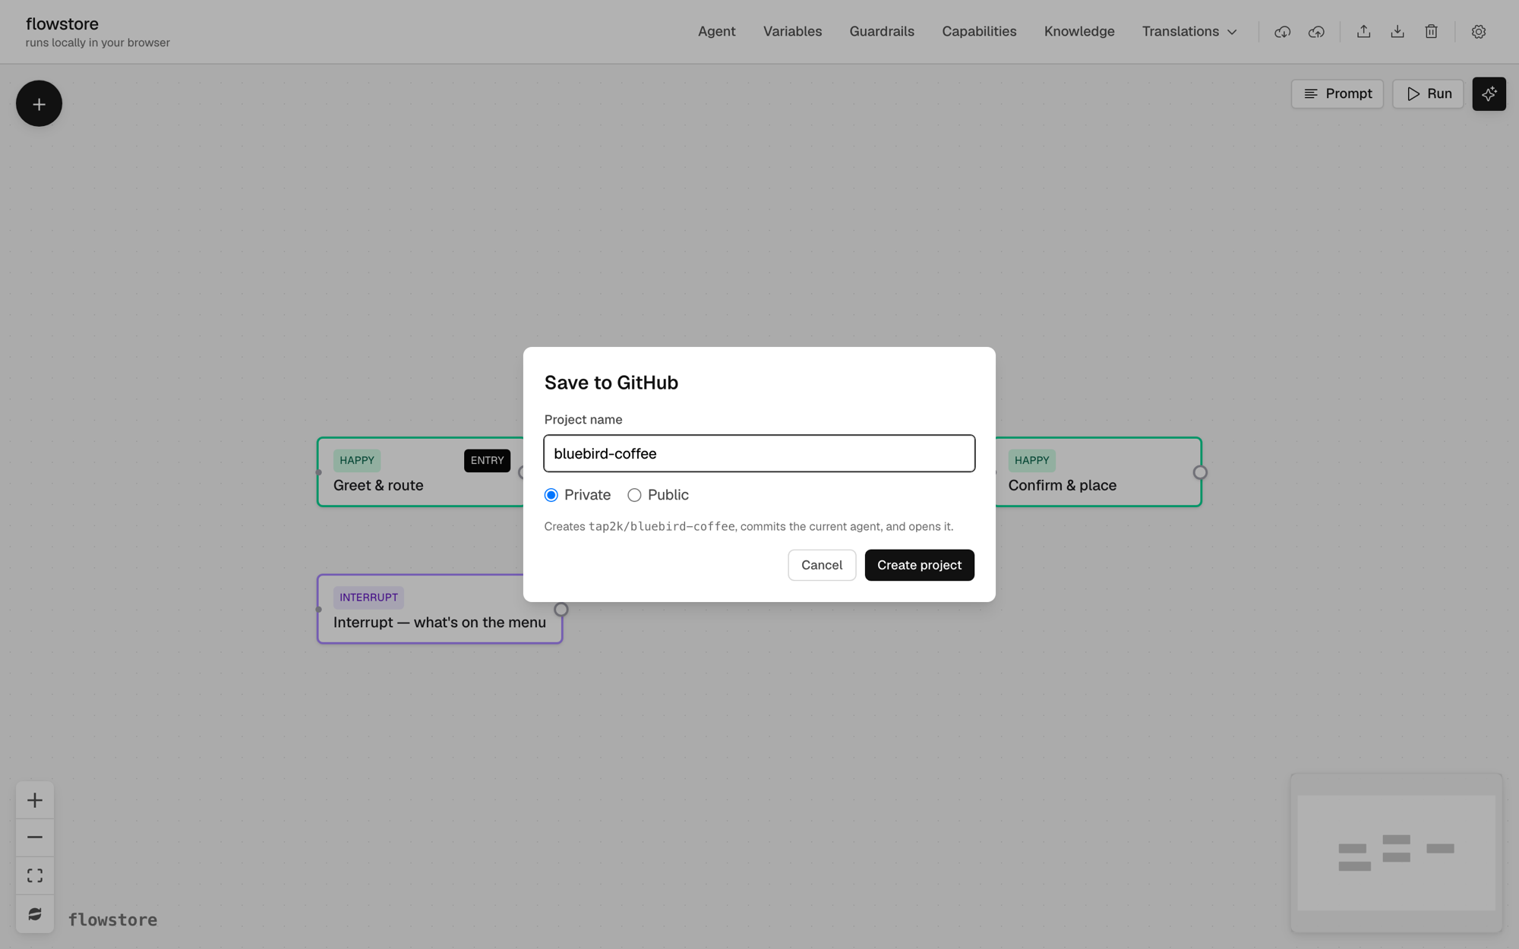The height and width of the screenshot is (949, 1519).
Task: Click the ENTRY badge on Greet node
Action: coord(487,460)
